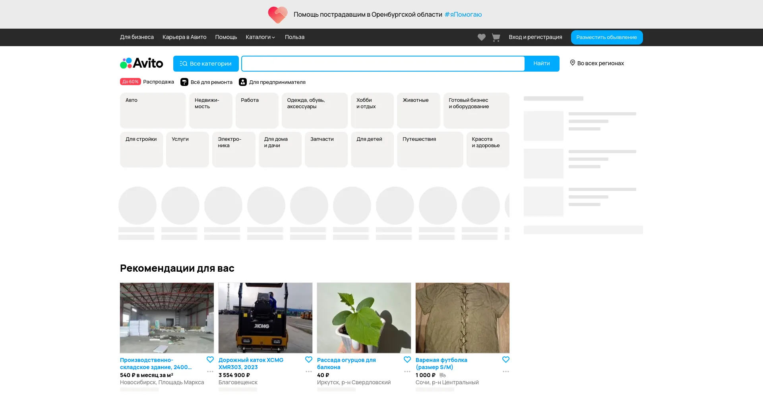
Task: Open the 'Услуги' category tile
Action: pos(188,150)
